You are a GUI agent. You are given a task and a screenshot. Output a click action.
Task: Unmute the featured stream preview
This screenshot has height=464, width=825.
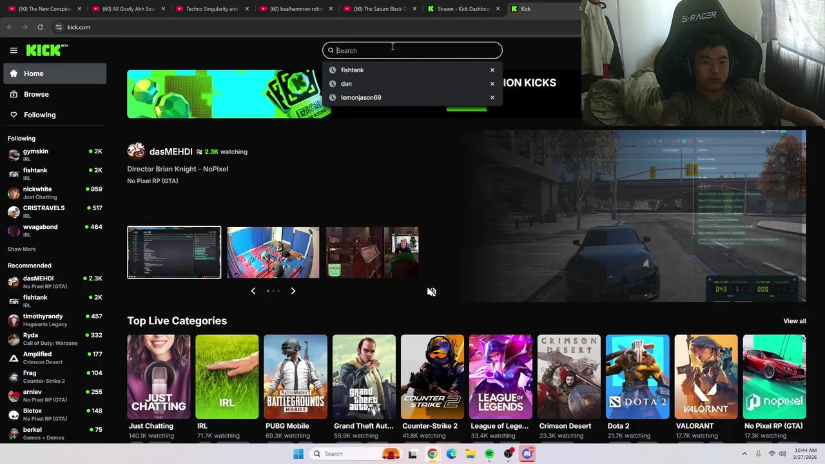coord(432,292)
